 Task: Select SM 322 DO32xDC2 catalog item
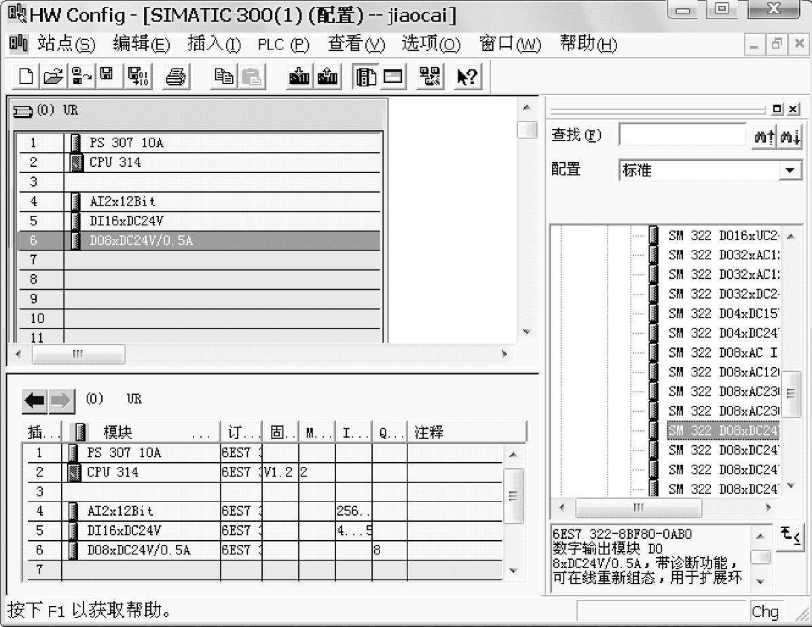pyautogui.click(x=723, y=294)
